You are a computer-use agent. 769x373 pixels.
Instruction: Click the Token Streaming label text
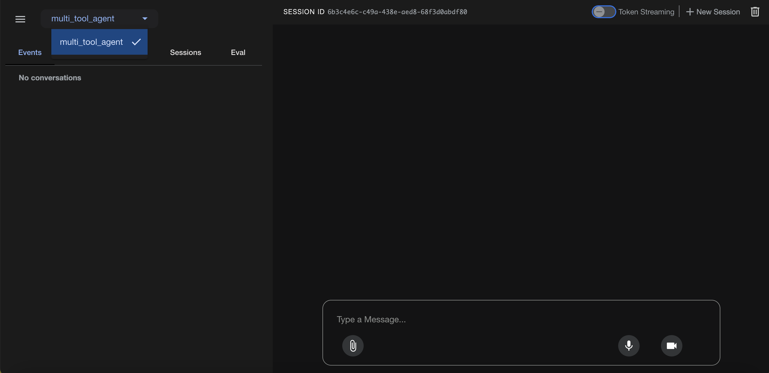pos(646,12)
